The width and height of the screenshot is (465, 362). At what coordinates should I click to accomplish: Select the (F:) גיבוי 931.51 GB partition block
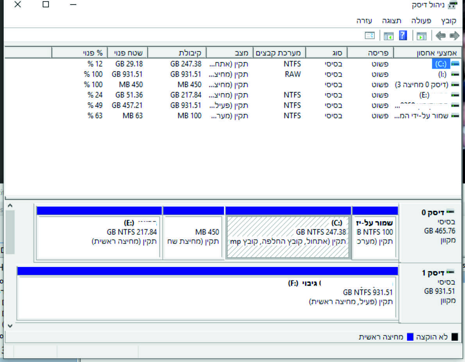click(207, 294)
